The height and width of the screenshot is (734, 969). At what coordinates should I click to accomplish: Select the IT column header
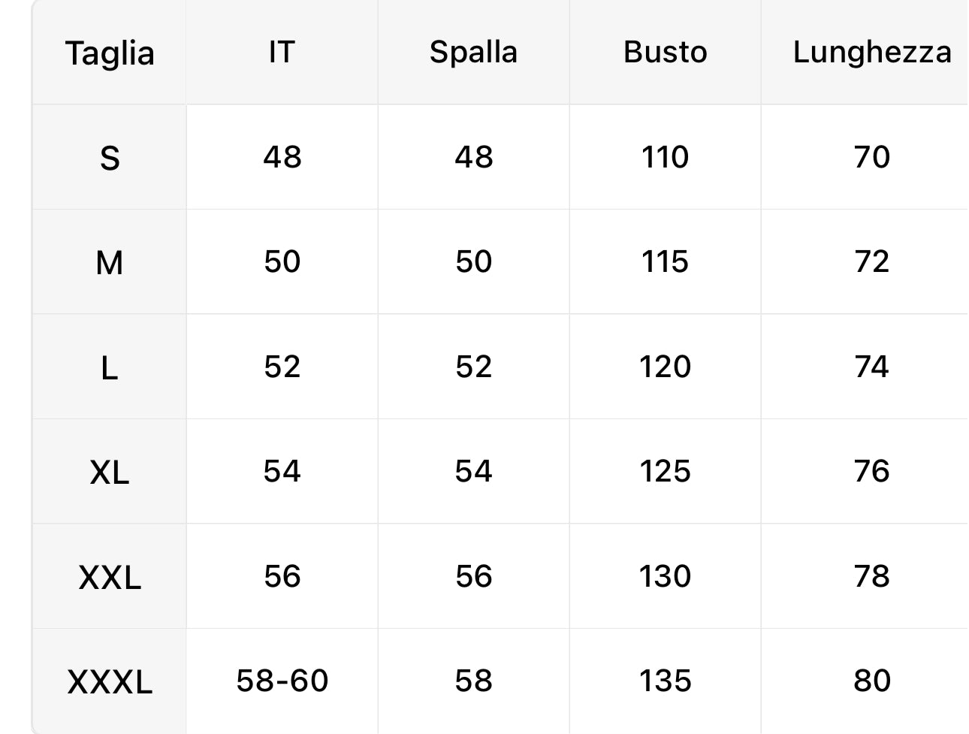[x=282, y=53]
